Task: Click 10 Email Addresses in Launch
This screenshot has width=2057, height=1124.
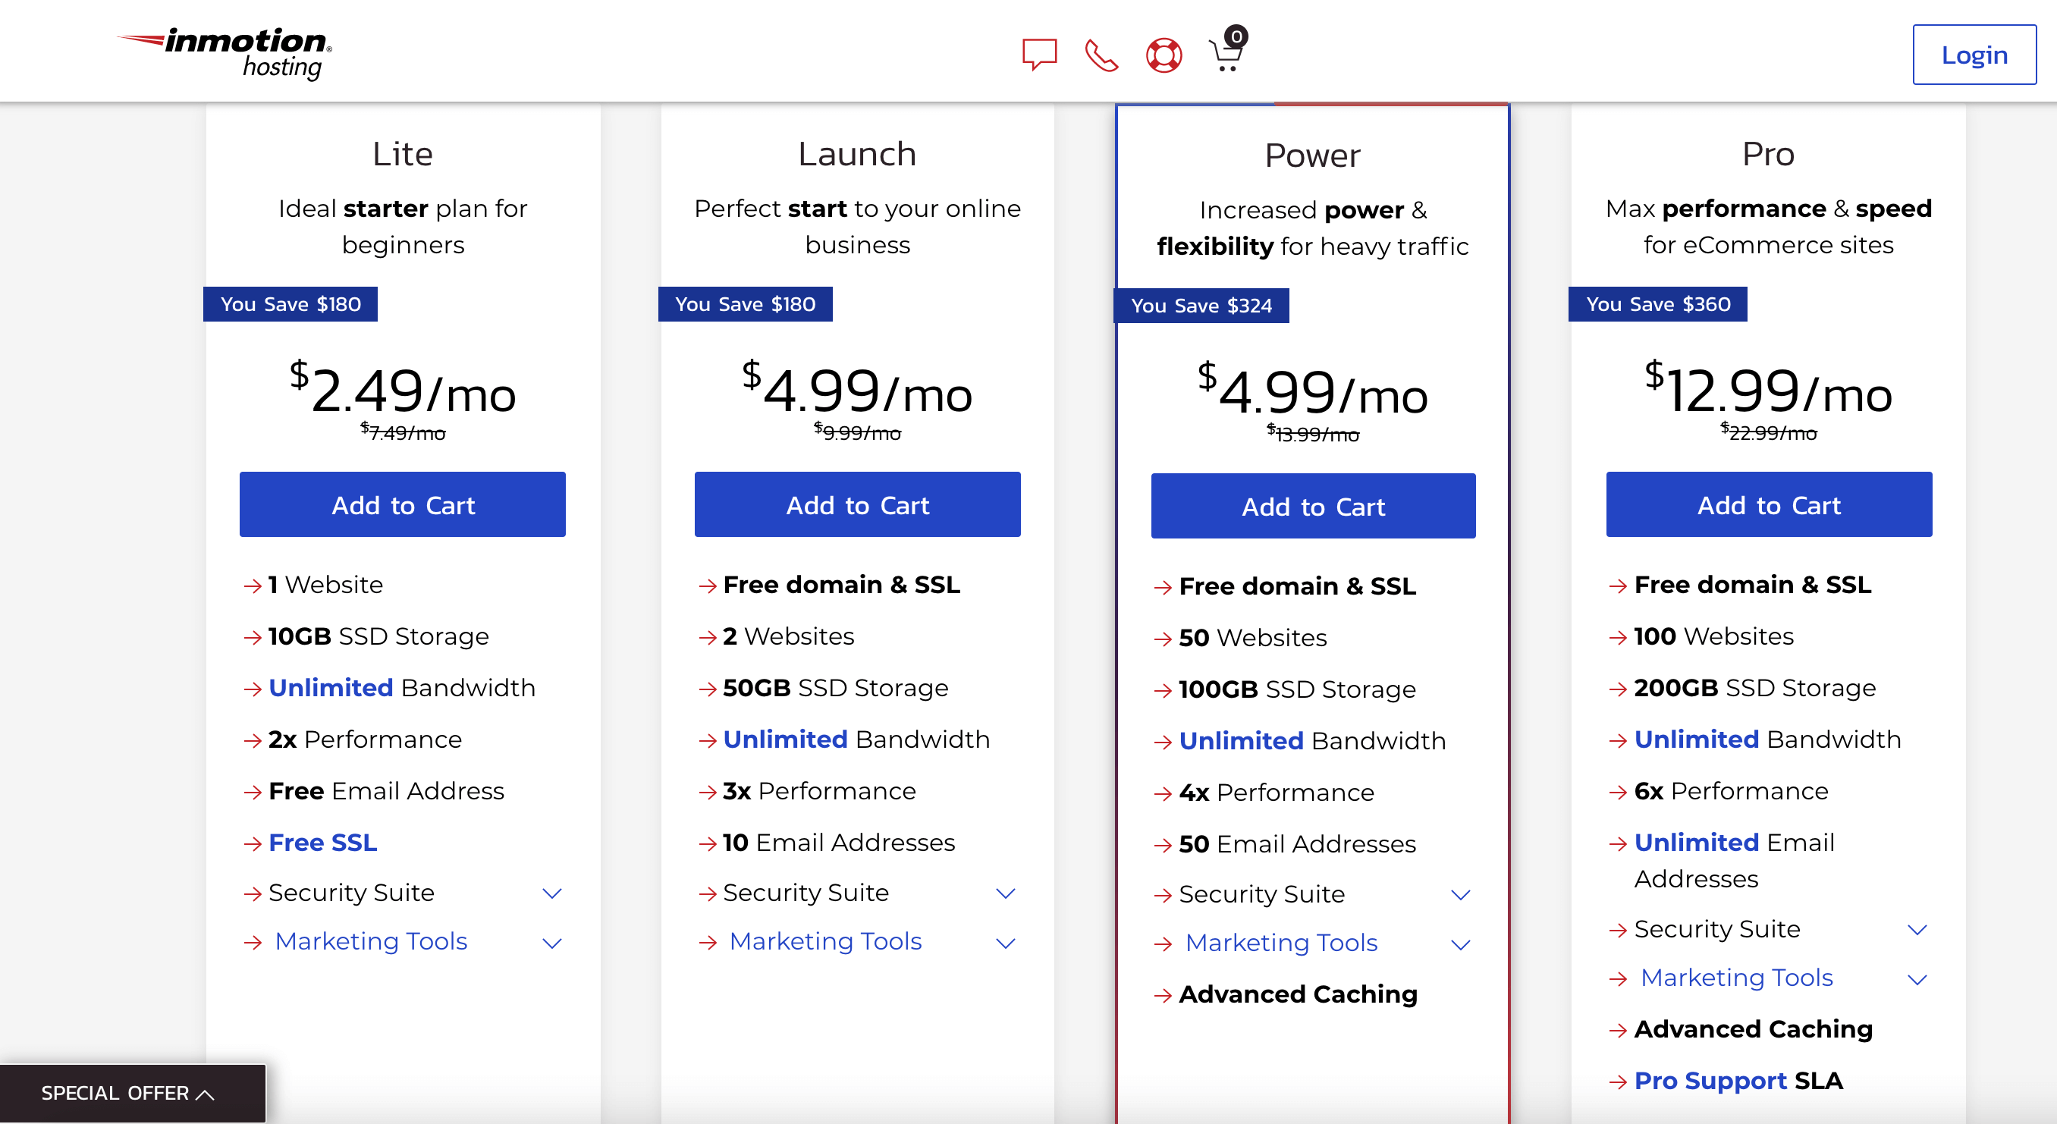Action: (x=838, y=842)
